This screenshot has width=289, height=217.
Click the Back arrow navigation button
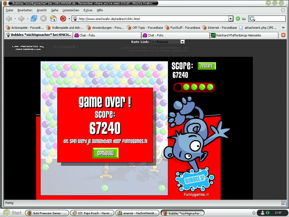coord(9,19)
